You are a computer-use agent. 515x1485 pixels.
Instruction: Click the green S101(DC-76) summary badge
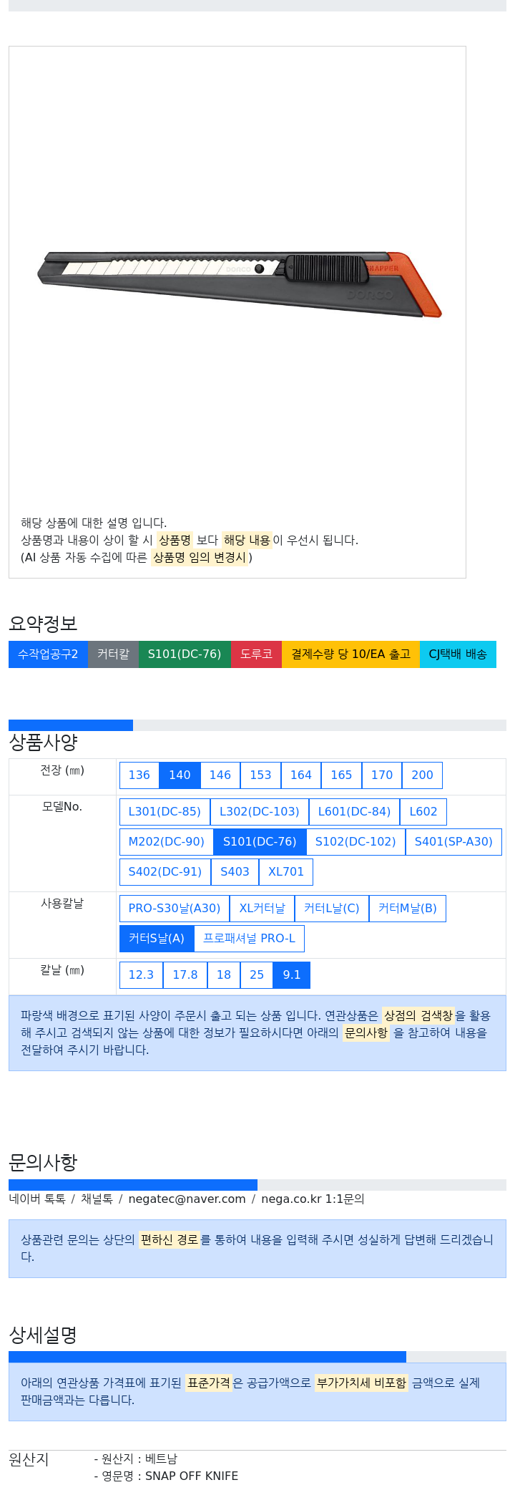tap(185, 654)
